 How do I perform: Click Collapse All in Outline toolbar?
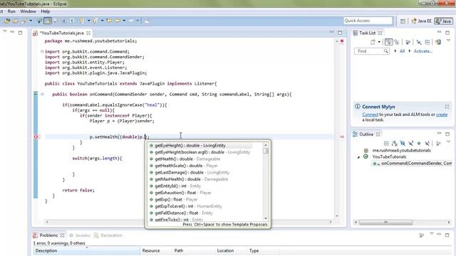[x=386, y=144]
